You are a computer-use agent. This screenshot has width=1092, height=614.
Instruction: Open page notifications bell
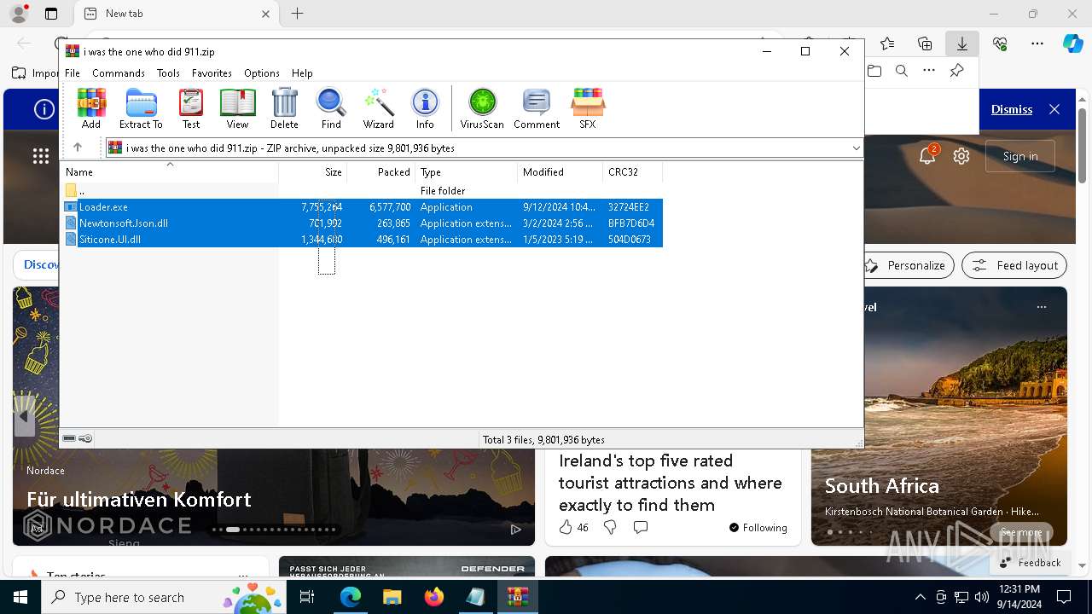[927, 156]
